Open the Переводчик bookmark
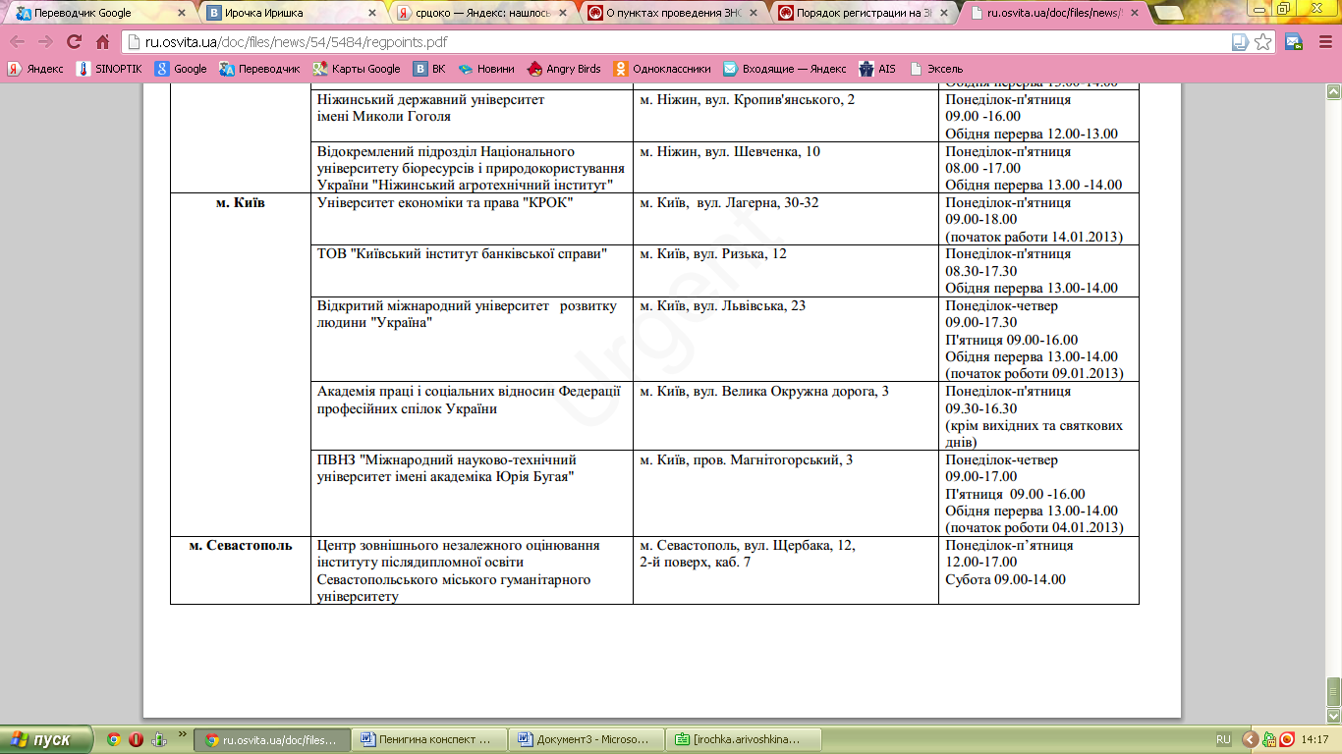 click(259, 69)
